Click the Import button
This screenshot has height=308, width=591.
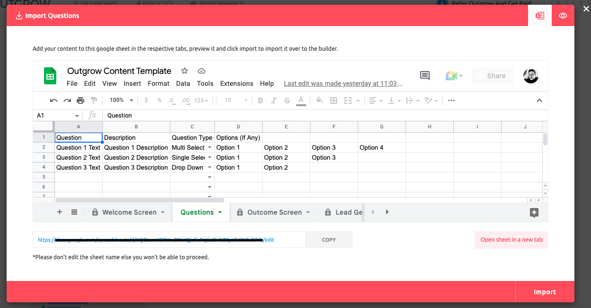coord(545,292)
